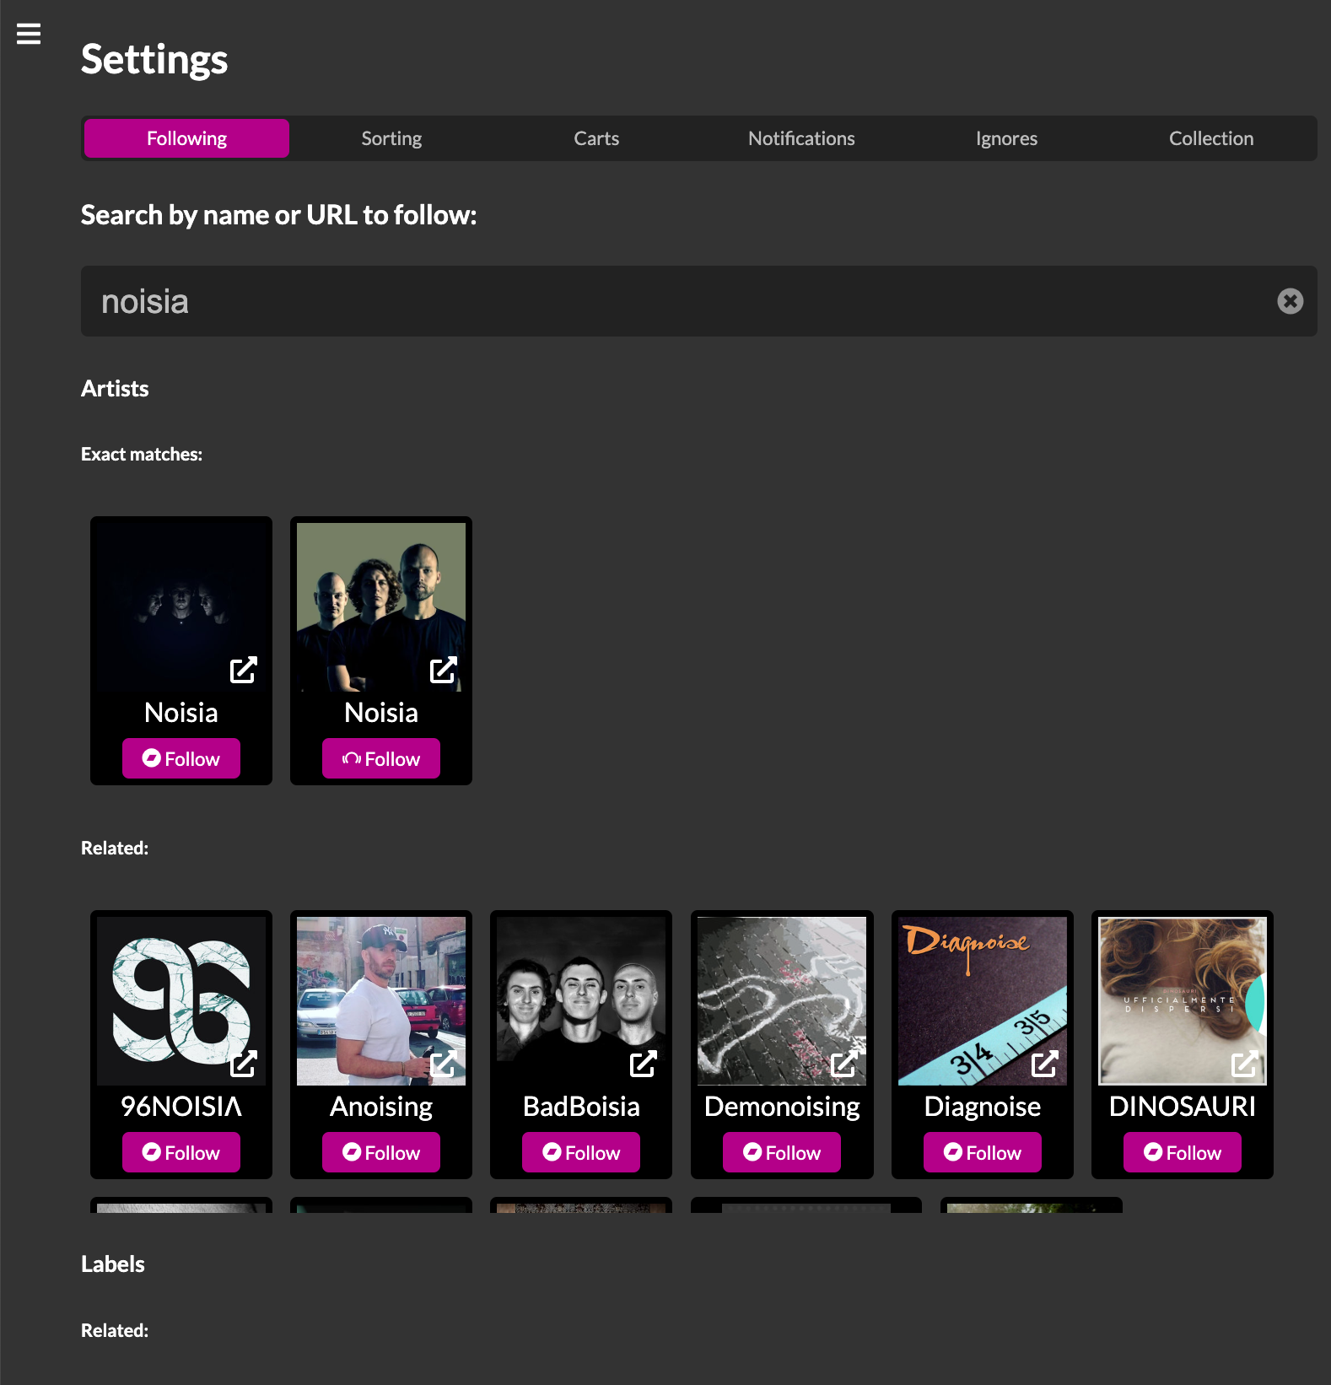The height and width of the screenshot is (1385, 1331).
Task: Click the 96NOISIA logo thumbnail
Action: (x=181, y=1001)
